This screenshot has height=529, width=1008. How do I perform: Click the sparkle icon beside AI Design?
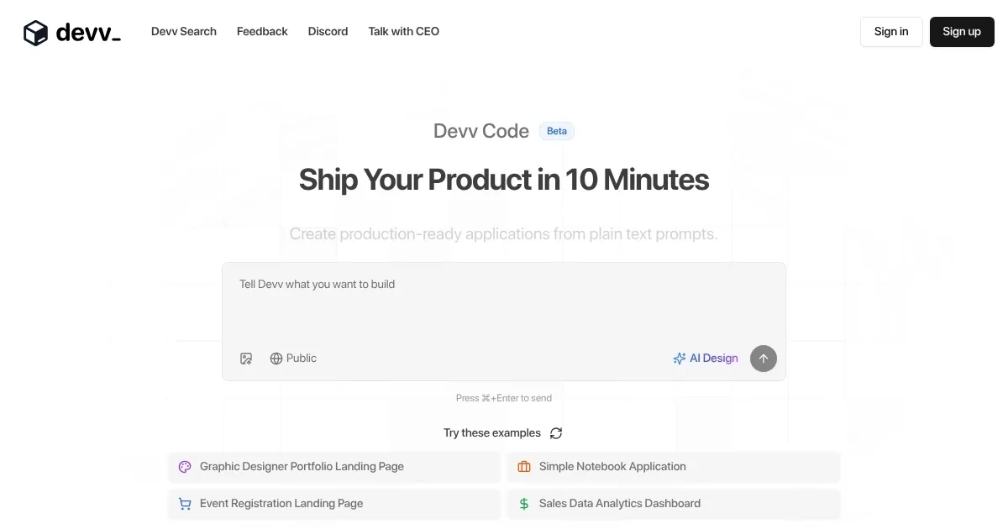[x=679, y=359]
